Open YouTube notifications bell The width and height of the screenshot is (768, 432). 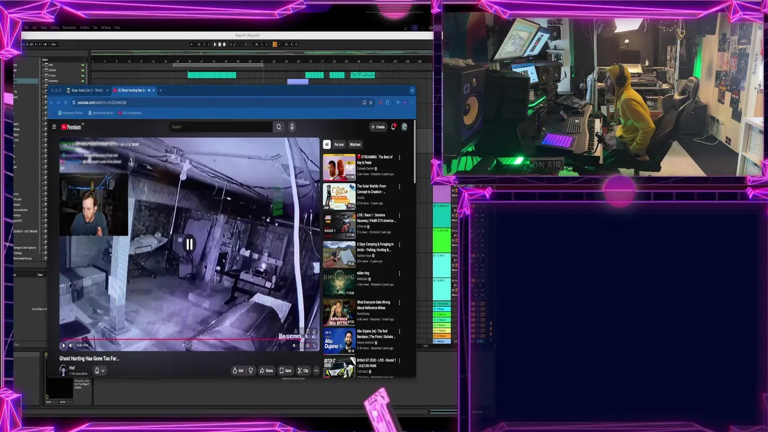(394, 127)
